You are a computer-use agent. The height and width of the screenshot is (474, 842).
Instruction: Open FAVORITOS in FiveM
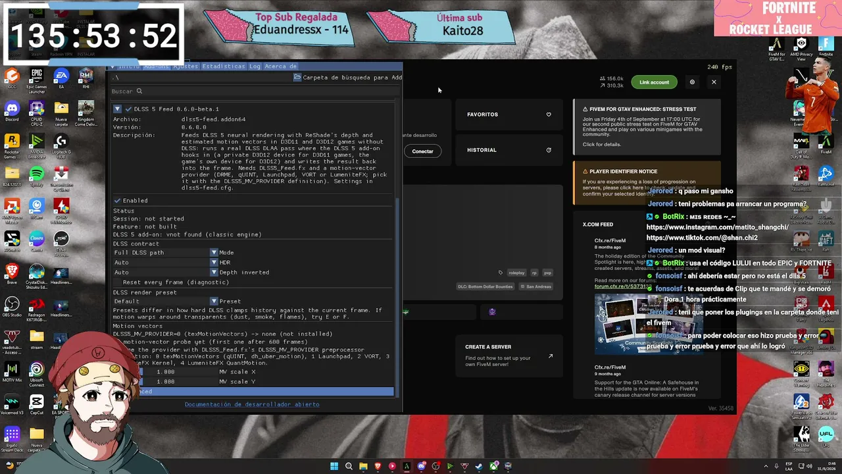click(510, 115)
